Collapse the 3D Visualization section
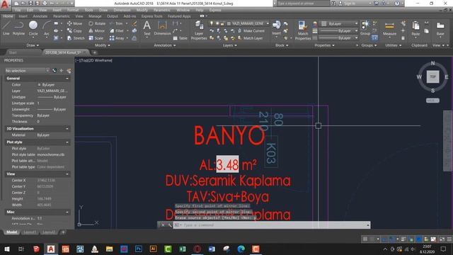Viewport: 453px width, 255px height. pos(67,129)
